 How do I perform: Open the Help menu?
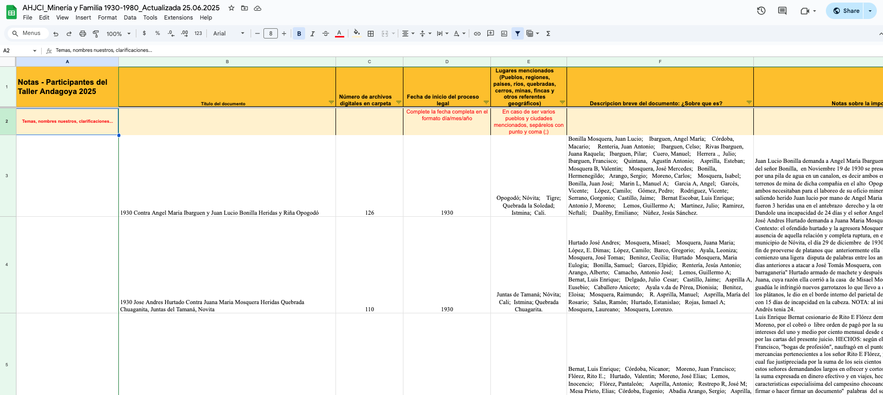pyautogui.click(x=206, y=17)
